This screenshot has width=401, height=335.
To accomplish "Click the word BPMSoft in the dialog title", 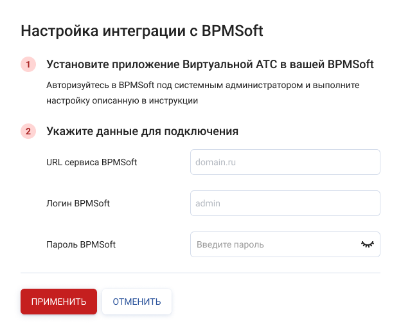I will (x=232, y=31).
